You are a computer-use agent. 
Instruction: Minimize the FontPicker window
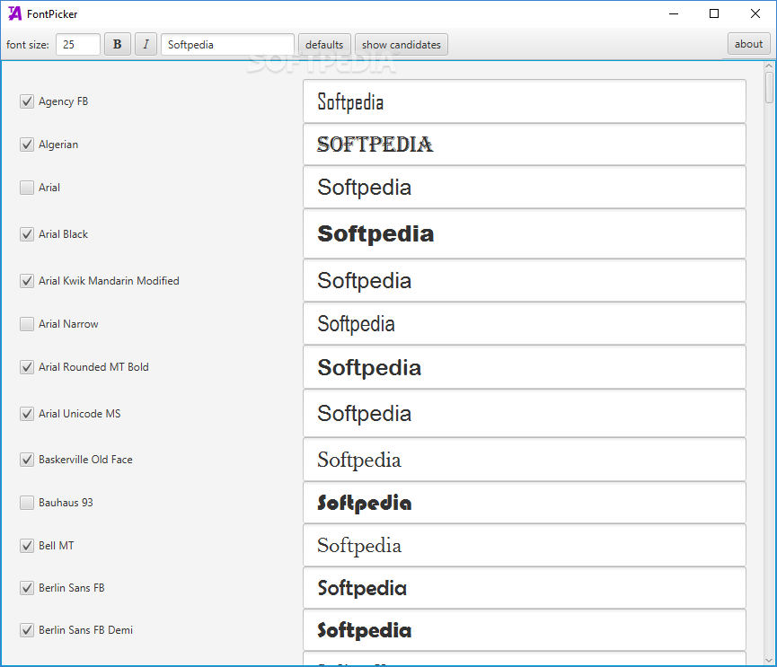click(x=674, y=13)
